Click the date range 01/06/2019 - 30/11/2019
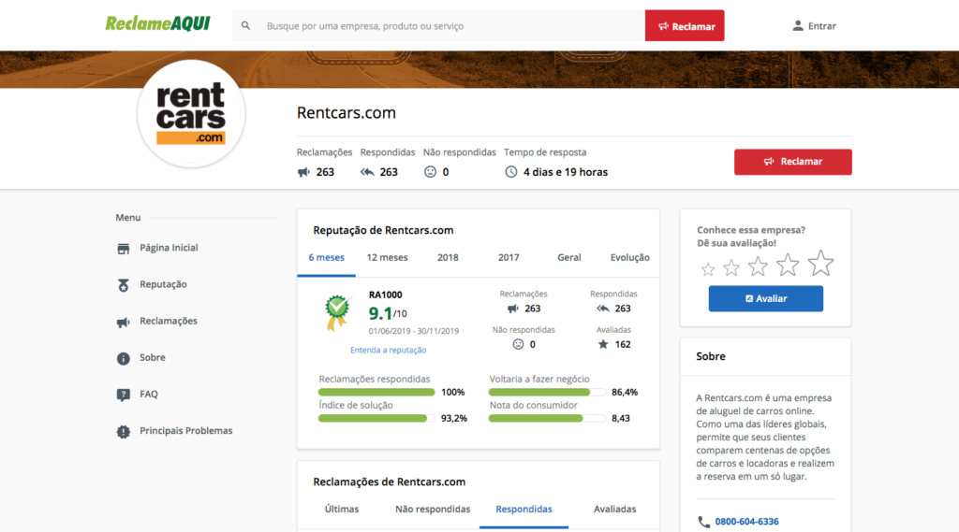The width and height of the screenshot is (959, 532). coord(413,331)
